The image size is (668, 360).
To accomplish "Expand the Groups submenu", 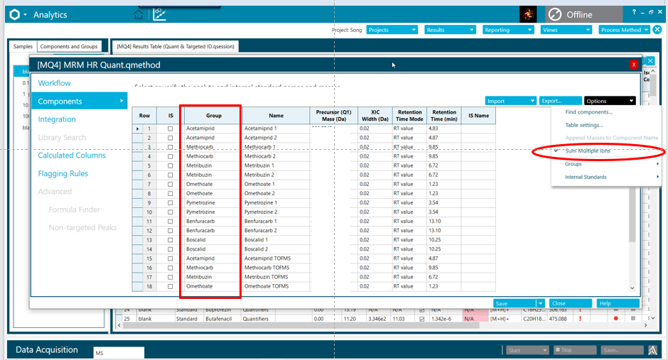I will click(x=605, y=164).
